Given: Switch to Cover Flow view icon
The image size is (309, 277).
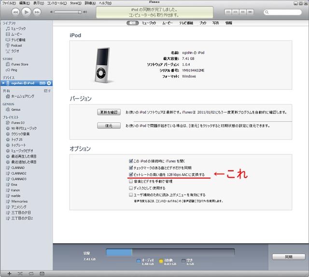Looking at the screenshot, I should (x=250, y=12).
